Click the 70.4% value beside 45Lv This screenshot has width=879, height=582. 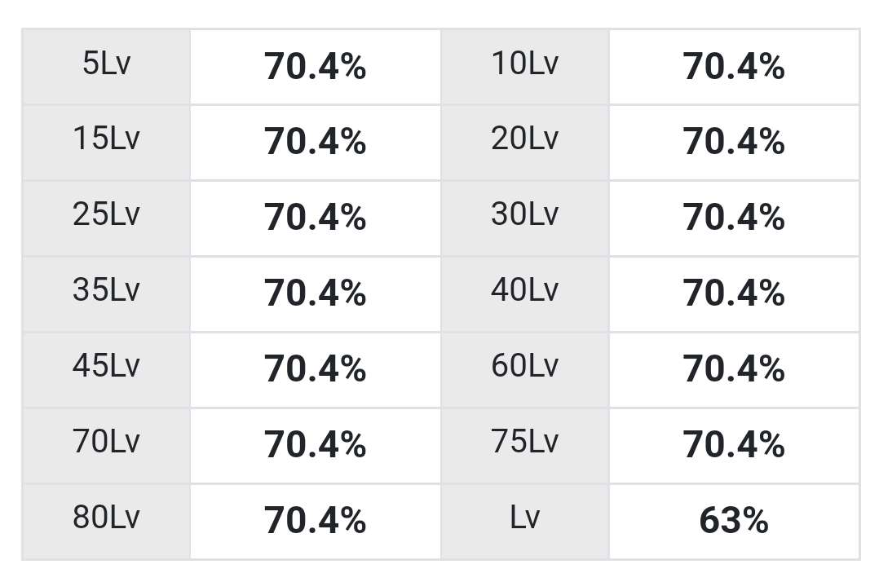[x=315, y=370]
